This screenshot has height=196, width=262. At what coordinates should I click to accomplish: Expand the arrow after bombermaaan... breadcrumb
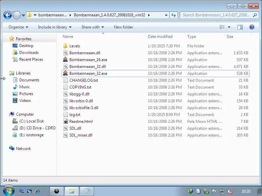tap(70, 15)
